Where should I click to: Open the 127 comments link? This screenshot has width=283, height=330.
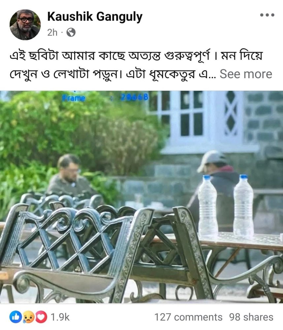click(x=188, y=317)
